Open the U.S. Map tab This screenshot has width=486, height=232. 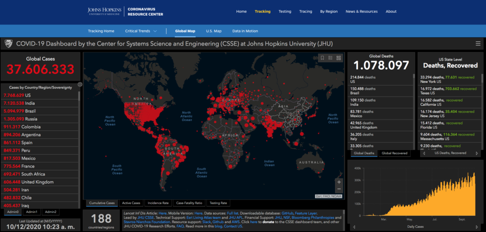pos(214,31)
